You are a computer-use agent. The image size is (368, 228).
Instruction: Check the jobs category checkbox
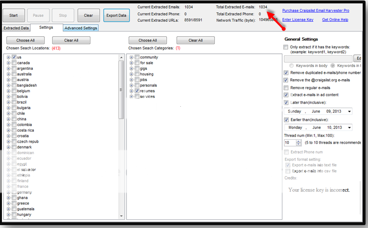137,80
